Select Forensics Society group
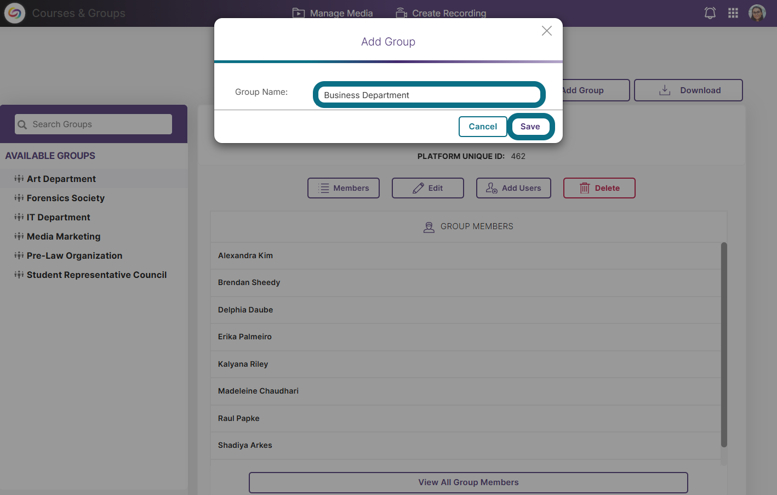This screenshot has width=777, height=495. 94,198
